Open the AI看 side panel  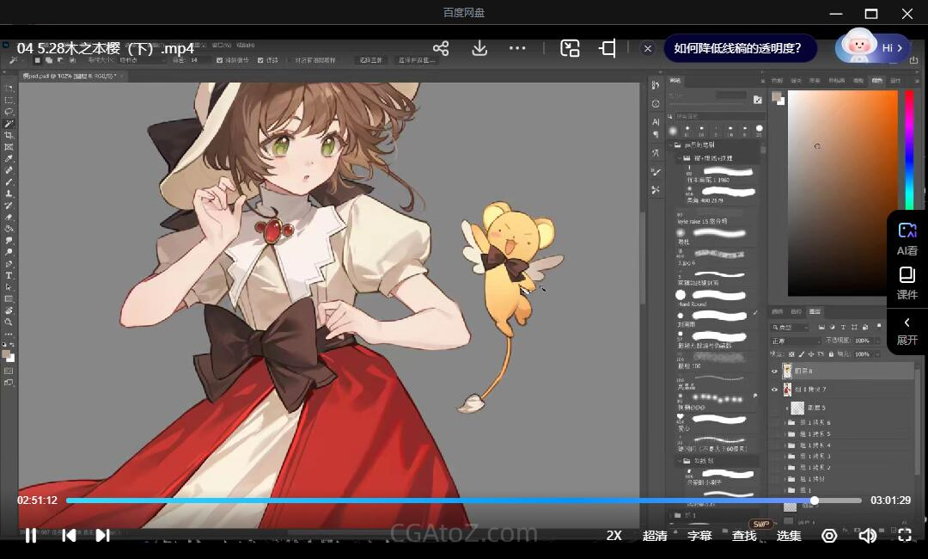tap(907, 237)
